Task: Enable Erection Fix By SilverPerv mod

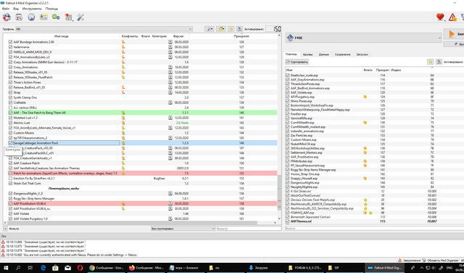Action: coord(10,179)
